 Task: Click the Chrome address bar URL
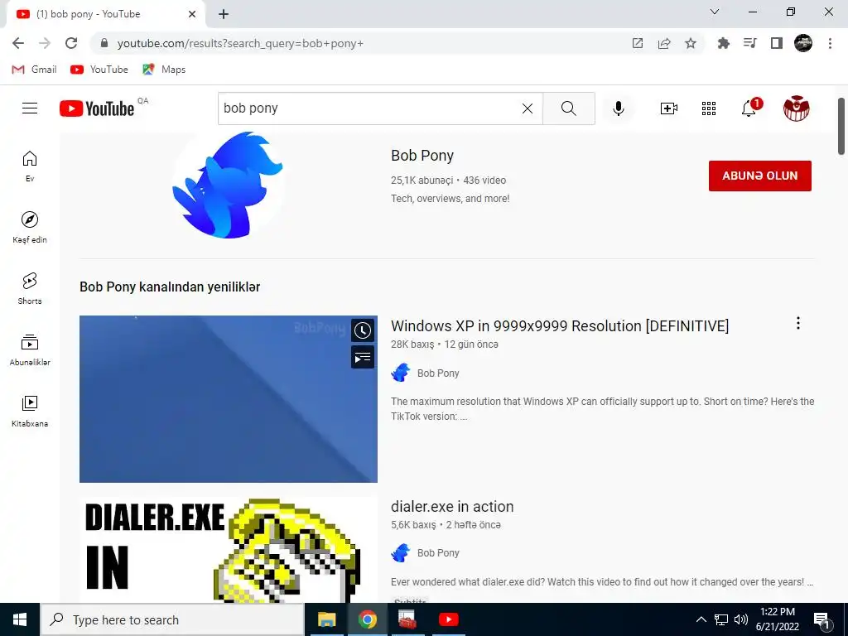(240, 43)
